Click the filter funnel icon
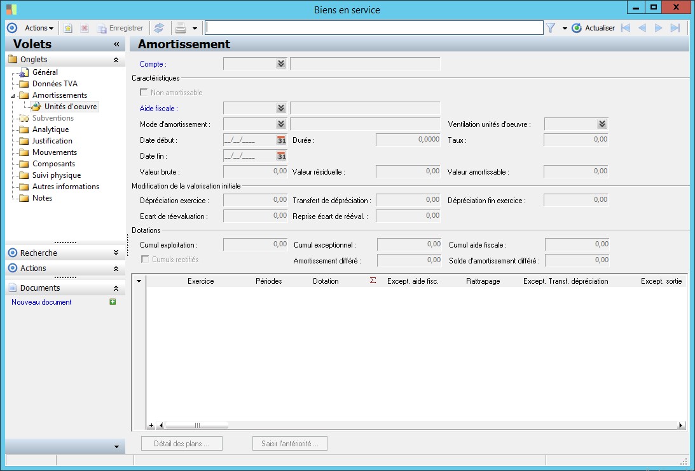The height and width of the screenshot is (471, 695). tap(551, 28)
